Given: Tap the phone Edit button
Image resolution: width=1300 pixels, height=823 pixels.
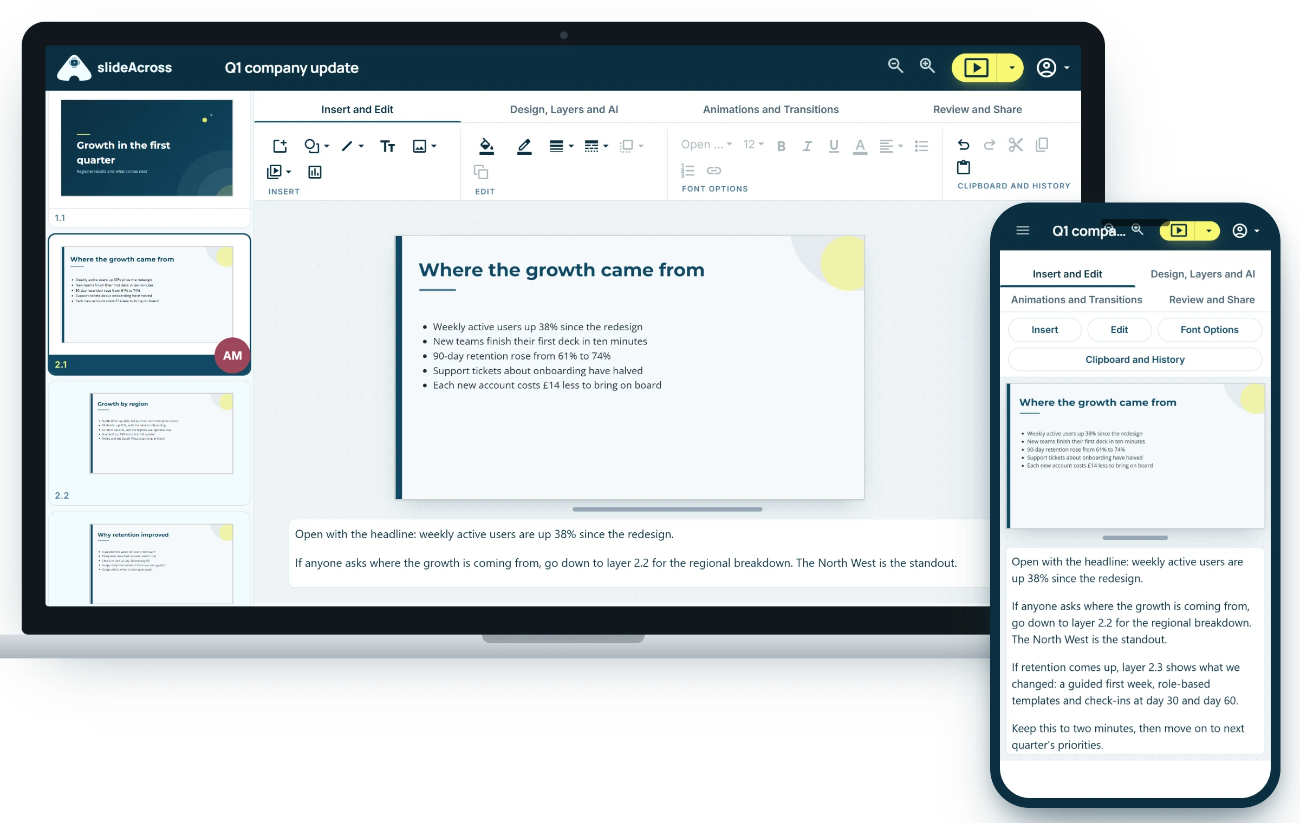Looking at the screenshot, I should pyautogui.click(x=1119, y=330).
